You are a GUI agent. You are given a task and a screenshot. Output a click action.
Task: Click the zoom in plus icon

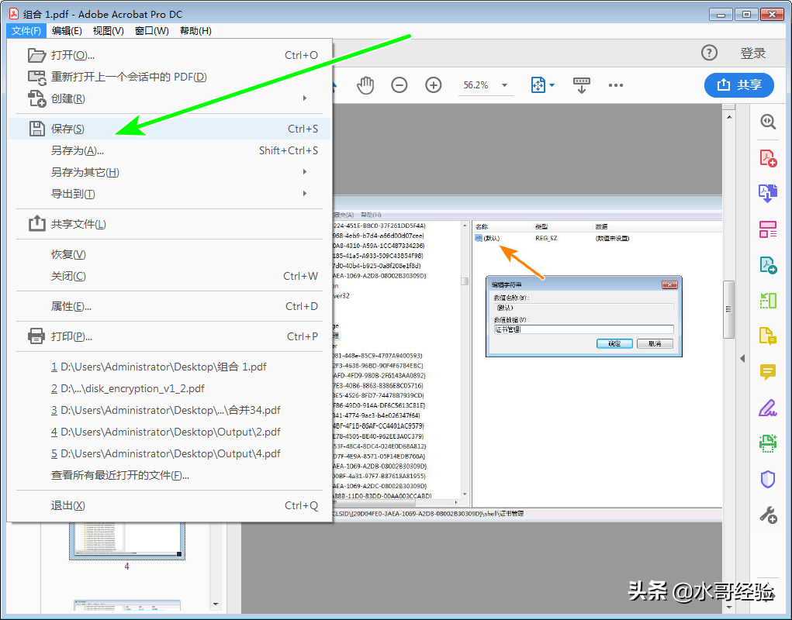tap(434, 84)
